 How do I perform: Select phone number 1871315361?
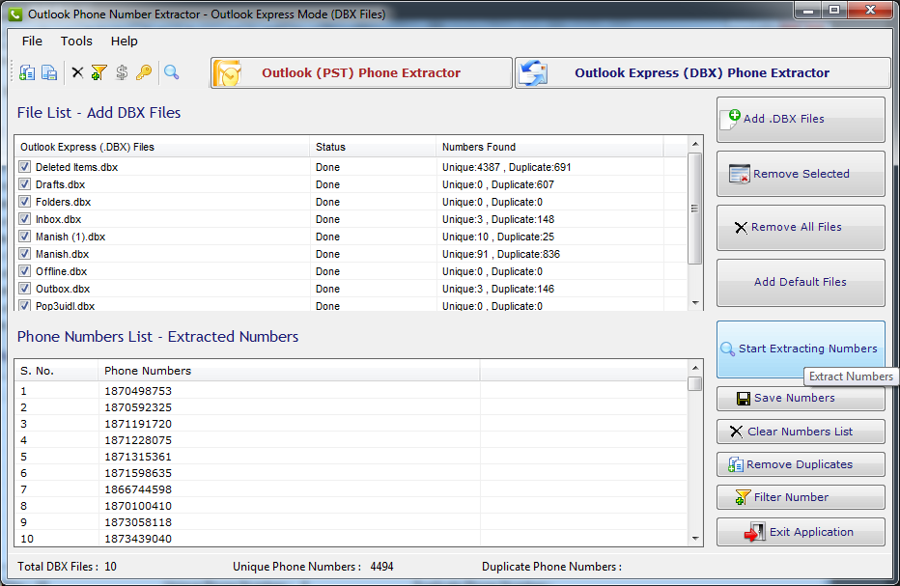point(138,457)
